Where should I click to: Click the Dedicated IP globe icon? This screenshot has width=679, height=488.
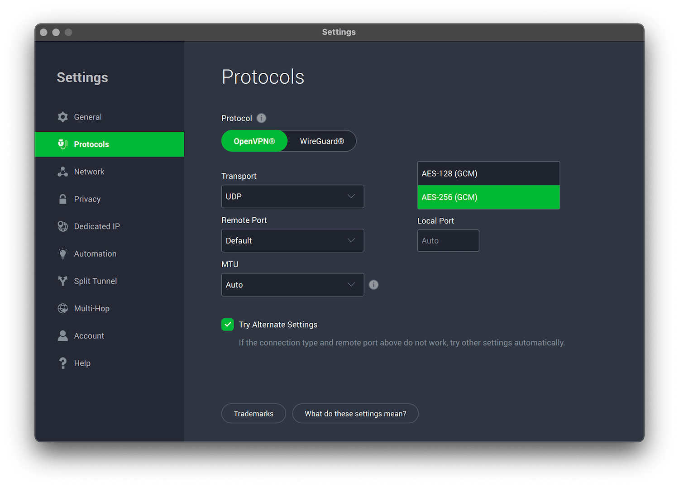pyautogui.click(x=63, y=226)
